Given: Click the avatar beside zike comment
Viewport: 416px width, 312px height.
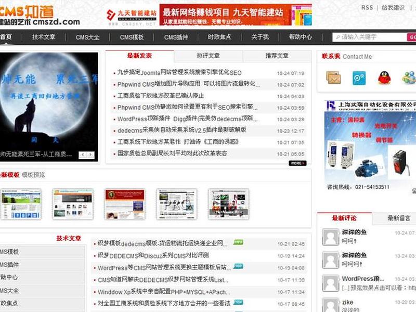Looking at the screenshot, I should click(330, 305).
